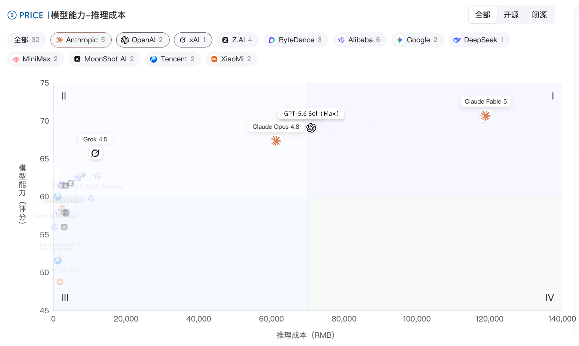The height and width of the screenshot is (346, 579).
Task: Click the 45 y-axis tick label
Action: (x=44, y=311)
